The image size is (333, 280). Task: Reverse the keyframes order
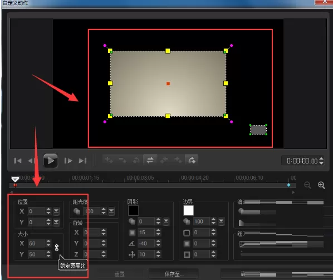[150, 160]
